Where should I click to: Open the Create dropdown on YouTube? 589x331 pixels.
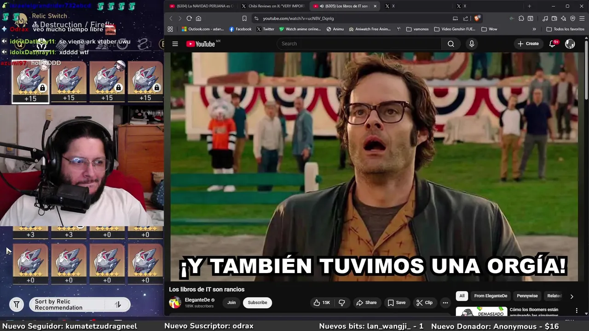coord(528,44)
